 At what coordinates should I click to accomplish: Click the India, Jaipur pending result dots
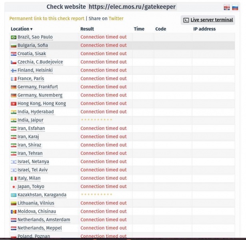pos(96,120)
